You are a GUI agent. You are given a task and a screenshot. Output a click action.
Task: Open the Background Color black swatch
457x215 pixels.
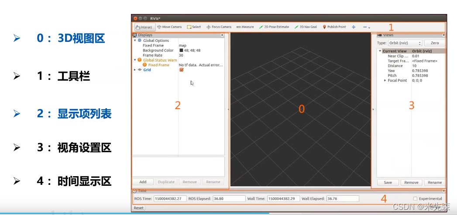pyautogui.click(x=181, y=51)
